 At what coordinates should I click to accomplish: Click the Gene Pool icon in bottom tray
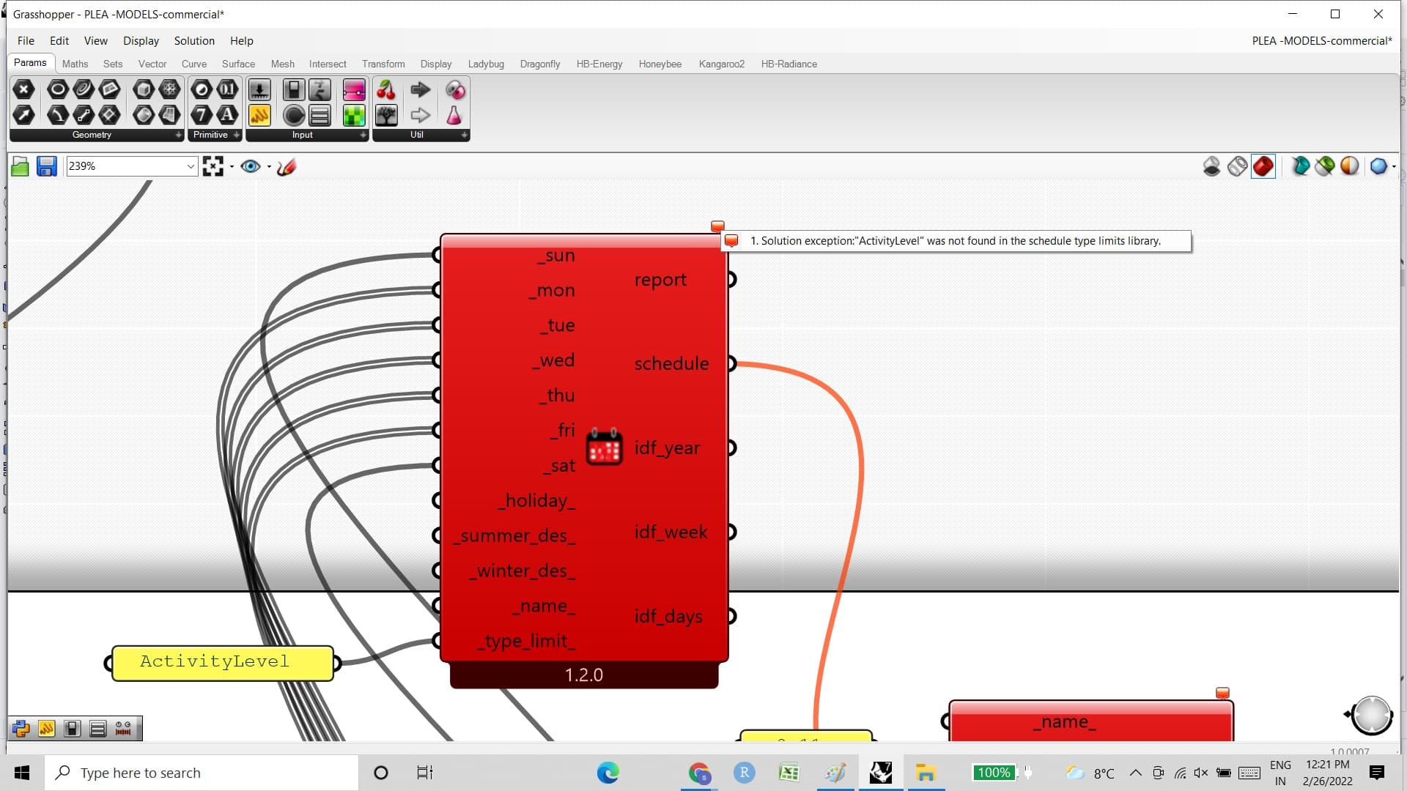pos(123,728)
